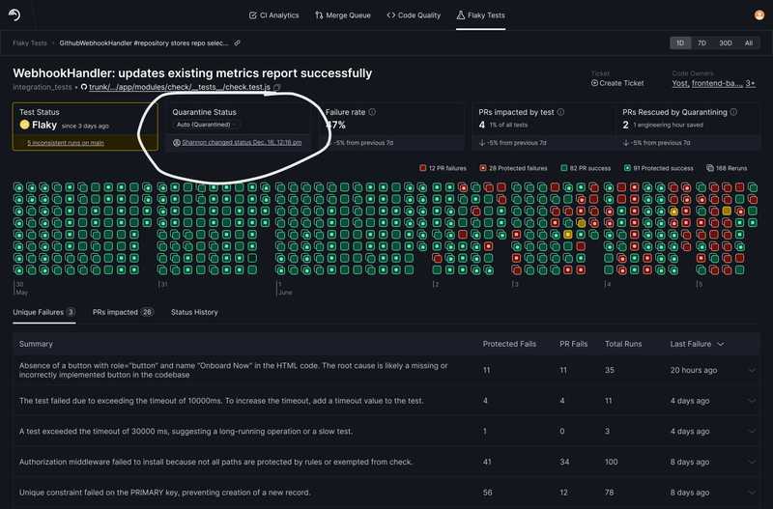The height and width of the screenshot is (509, 773).
Task: Copy the check.test.js file path icon
Action: 277,87
